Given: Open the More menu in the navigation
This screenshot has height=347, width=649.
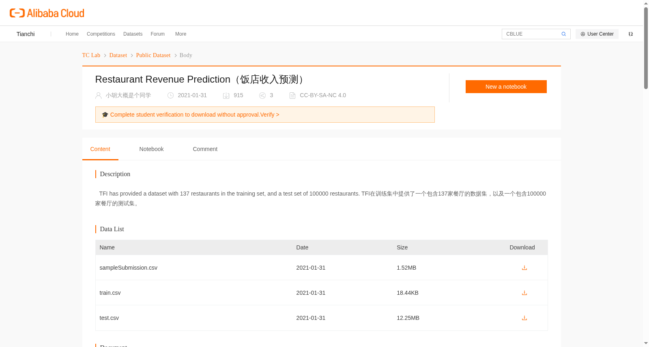Looking at the screenshot, I should point(181,34).
